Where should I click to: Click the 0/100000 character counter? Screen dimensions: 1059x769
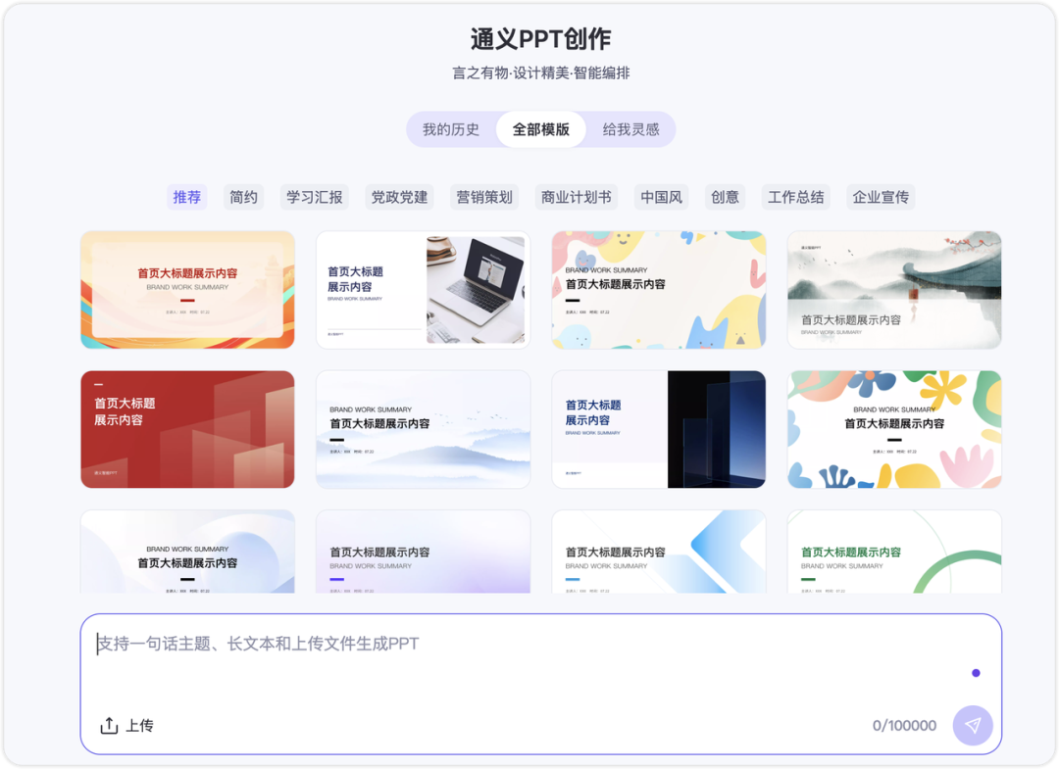[904, 726]
